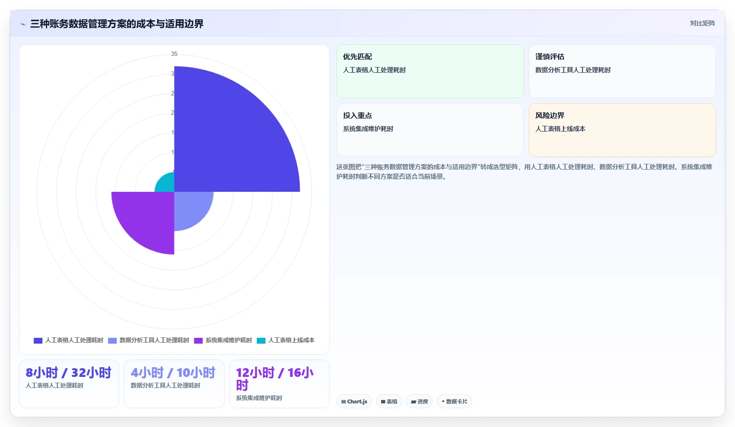
Task: Open the 谨慎评估 matrix card
Action: pos(622,71)
